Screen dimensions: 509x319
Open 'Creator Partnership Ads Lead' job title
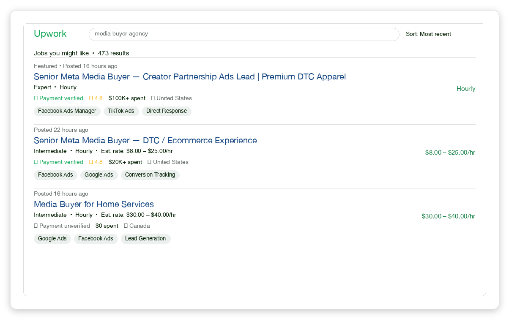coord(190,77)
